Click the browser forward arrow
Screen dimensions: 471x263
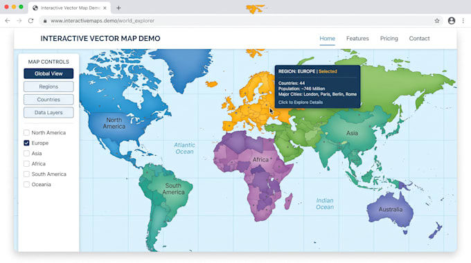[19, 21]
